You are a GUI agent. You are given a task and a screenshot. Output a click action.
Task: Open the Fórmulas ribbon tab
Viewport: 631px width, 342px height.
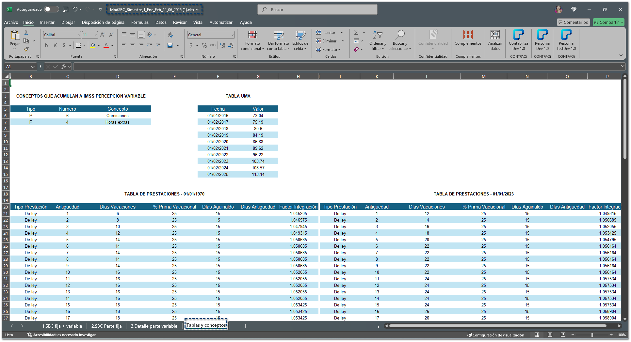140,23
